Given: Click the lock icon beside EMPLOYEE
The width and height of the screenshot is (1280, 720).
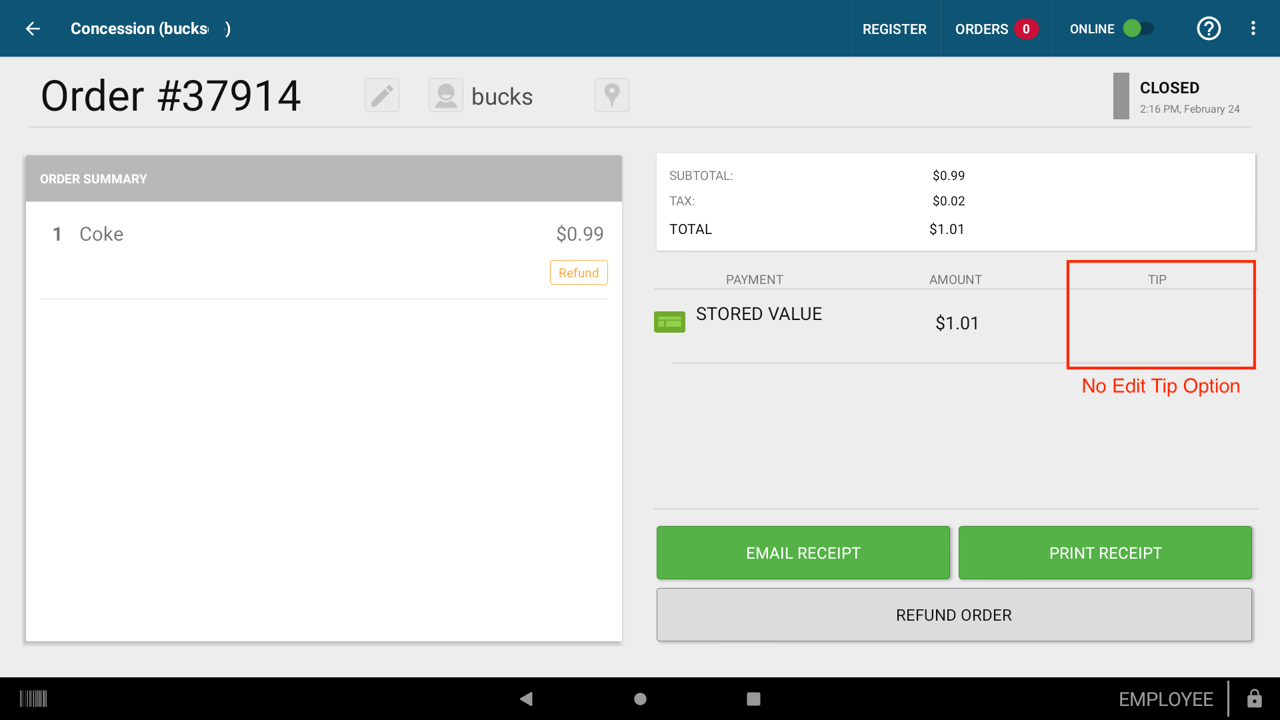Looking at the screenshot, I should 1255,699.
